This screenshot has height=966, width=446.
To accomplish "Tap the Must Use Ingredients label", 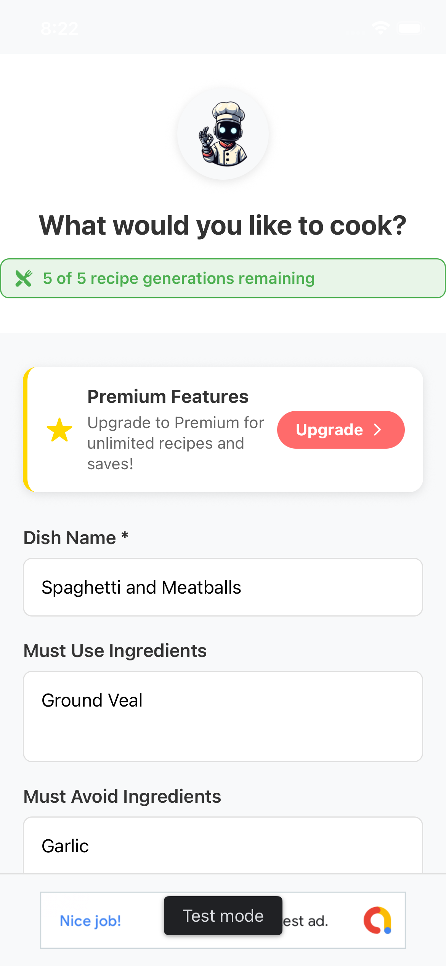I will tap(115, 651).
